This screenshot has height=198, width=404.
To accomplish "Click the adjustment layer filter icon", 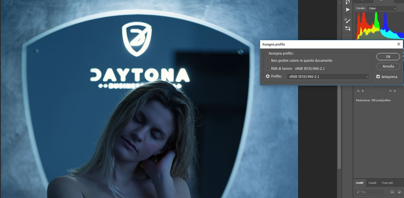I will pos(399,192).
